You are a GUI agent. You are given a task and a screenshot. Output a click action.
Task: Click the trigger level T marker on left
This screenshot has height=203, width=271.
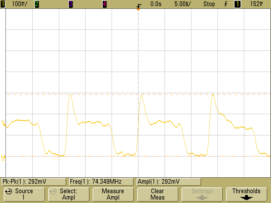coord(3,124)
